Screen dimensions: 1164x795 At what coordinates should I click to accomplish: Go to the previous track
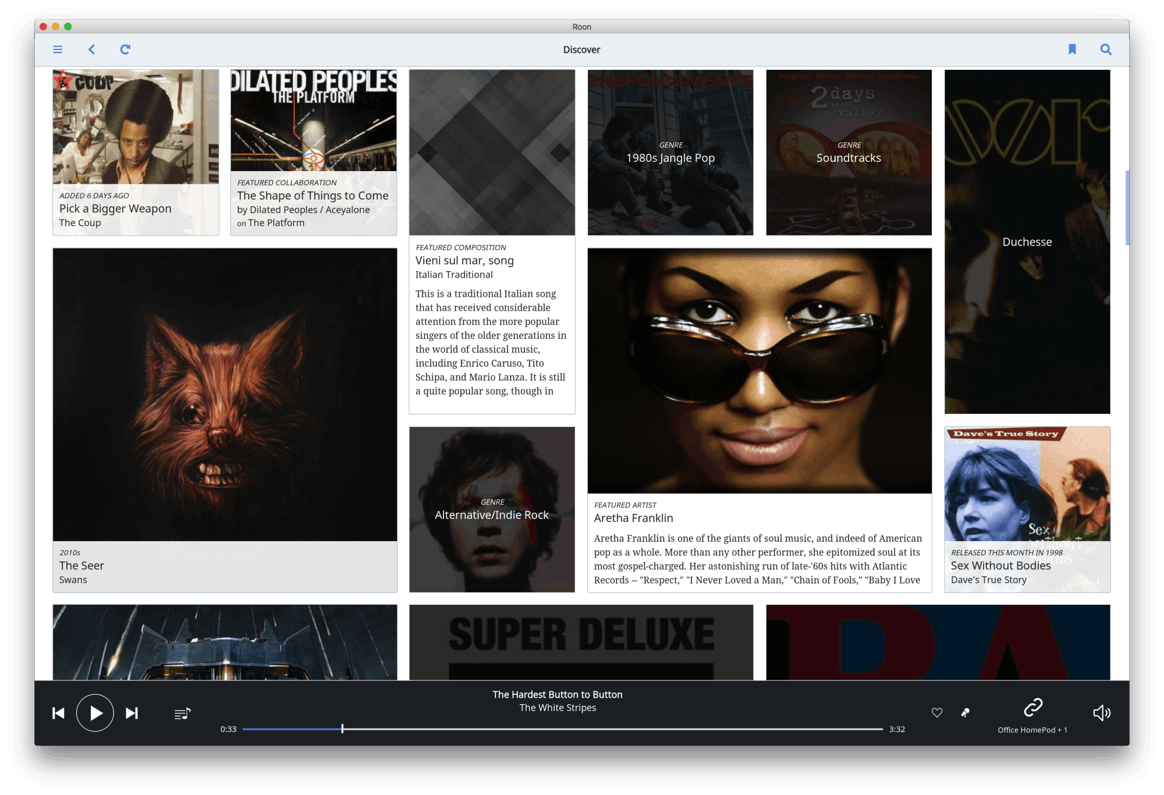point(58,713)
